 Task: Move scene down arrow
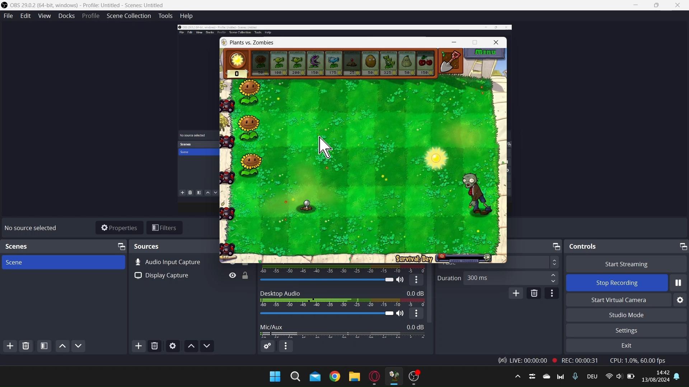(79, 346)
